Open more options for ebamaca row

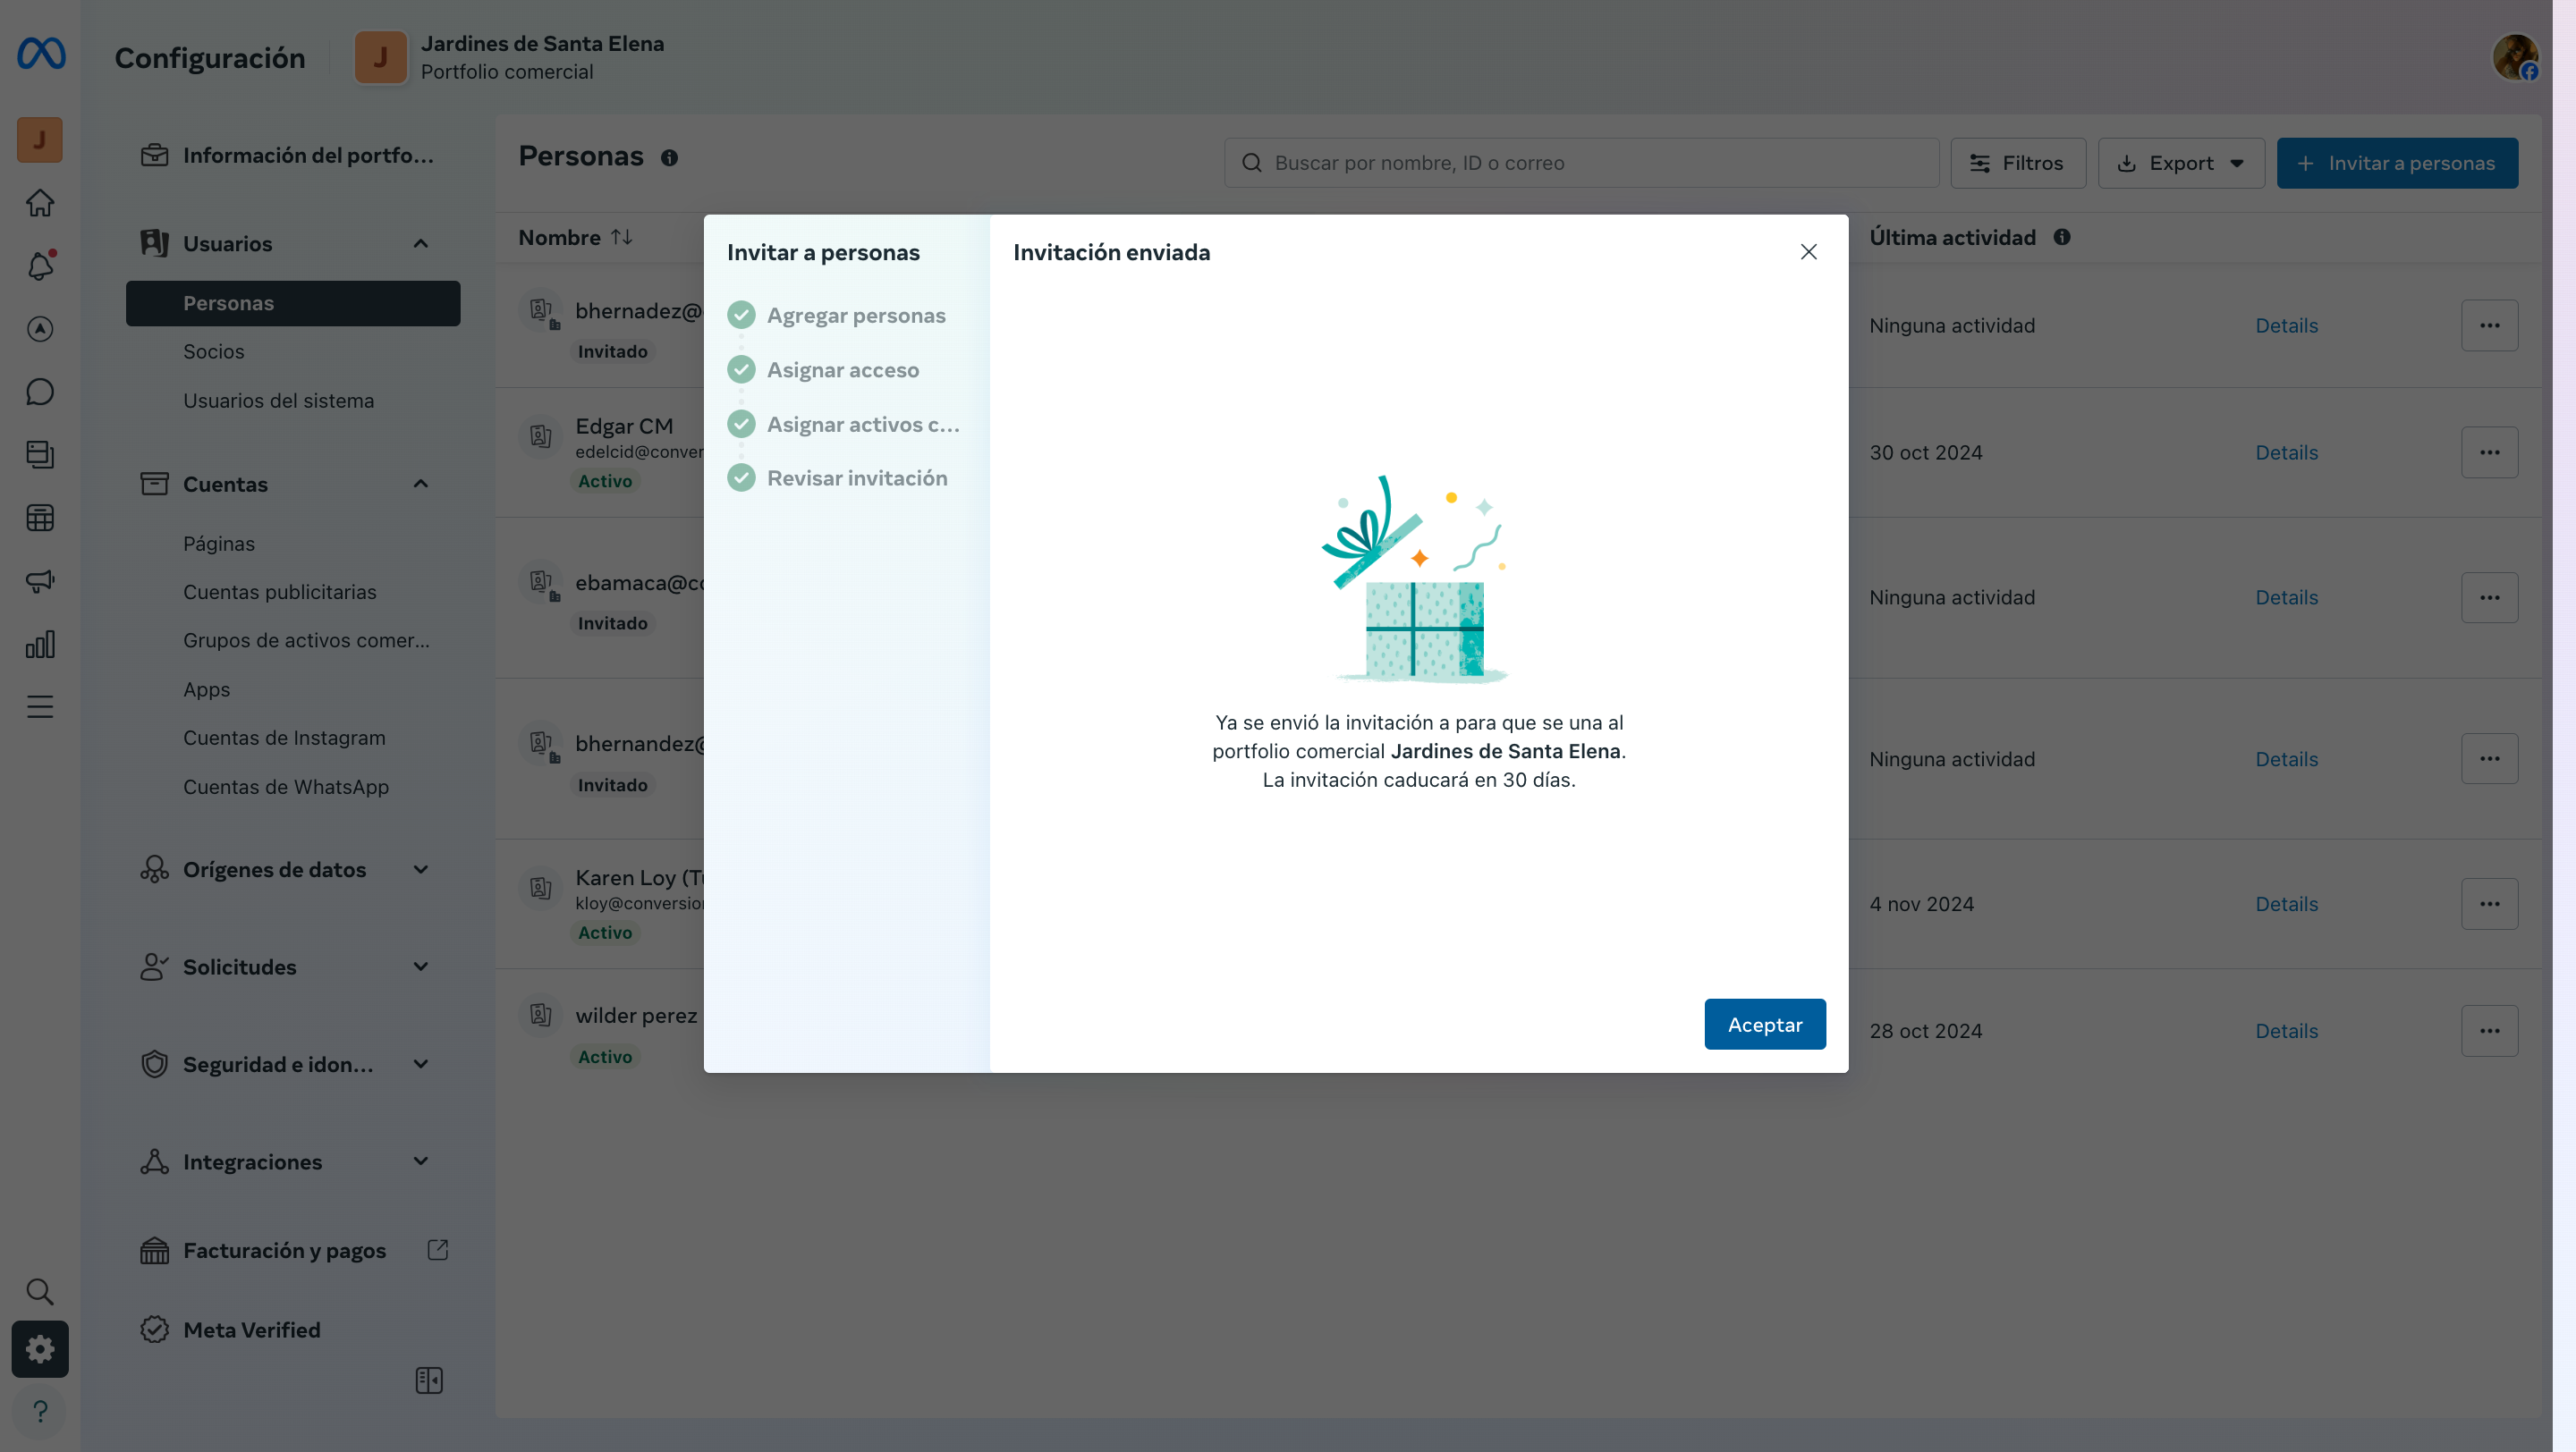tap(2489, 597)
